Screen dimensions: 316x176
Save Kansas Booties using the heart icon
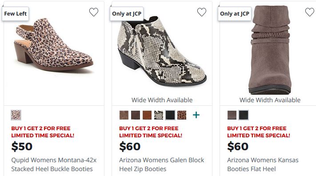[x=310, y=12]
